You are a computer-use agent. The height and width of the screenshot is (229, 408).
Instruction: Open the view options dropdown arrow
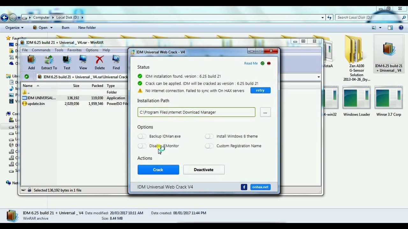coord(380,28)
